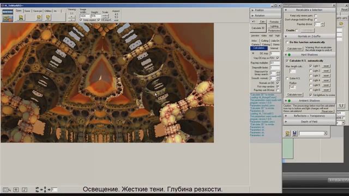Click the green indicator dot on the Hard Shadows header

click(290, 54)
